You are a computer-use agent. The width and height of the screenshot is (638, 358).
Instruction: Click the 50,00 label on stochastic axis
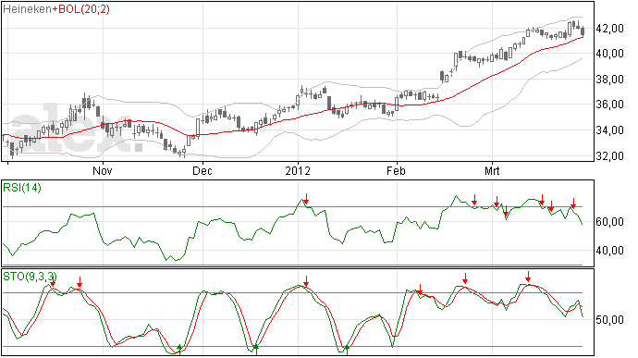tap(609, 320)
